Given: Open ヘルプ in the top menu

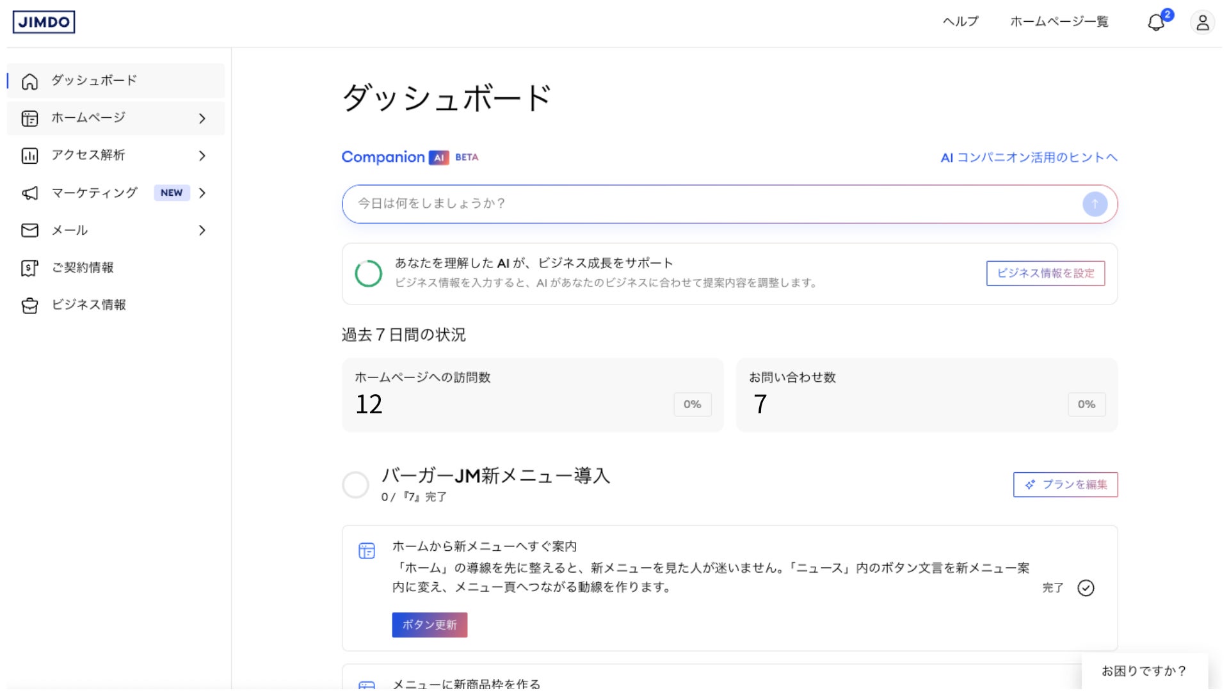Looking at the screenshot, I should coord(960,22).
